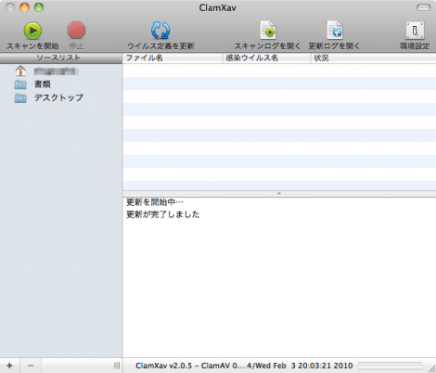Select the 書類 folder in source list
The image size is (436, 373).
pyautogui.click(x=61, y=84)
